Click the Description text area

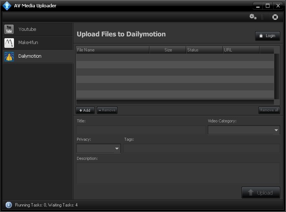tap(178, 173)
